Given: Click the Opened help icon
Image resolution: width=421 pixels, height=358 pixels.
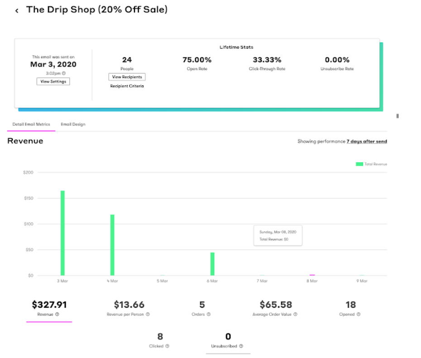Looking at the screenshot, I should click(x=359, y=314).
